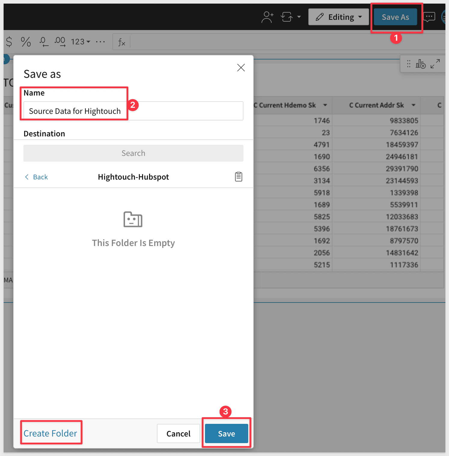Dismiss the Save as dialog
The width and height of the screenshot is (449, 456).
point(241,68)
